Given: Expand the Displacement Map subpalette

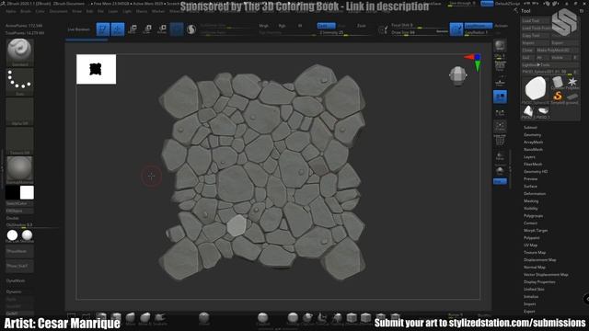Looking at the screenshot, I should [540, 259].
